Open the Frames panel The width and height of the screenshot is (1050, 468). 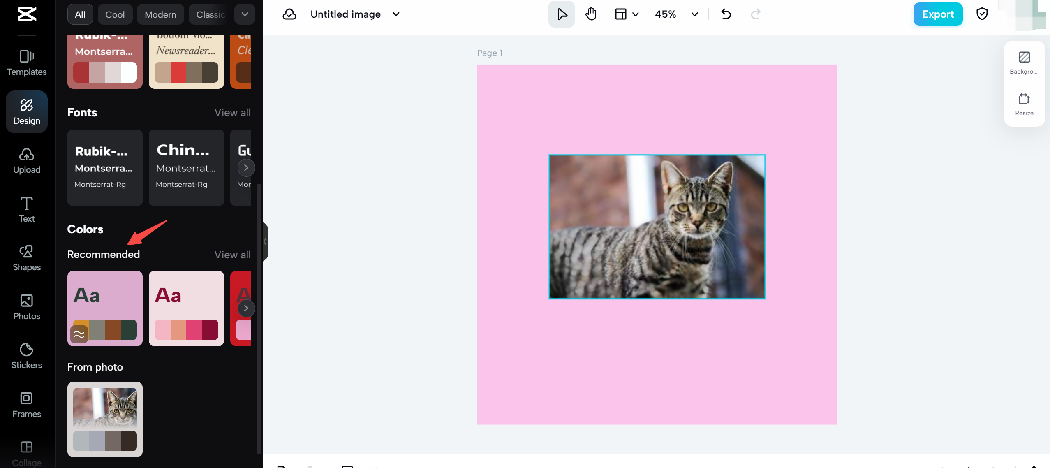[27, 405]
